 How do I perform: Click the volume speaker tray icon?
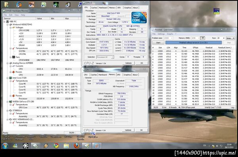click(217, 146)
